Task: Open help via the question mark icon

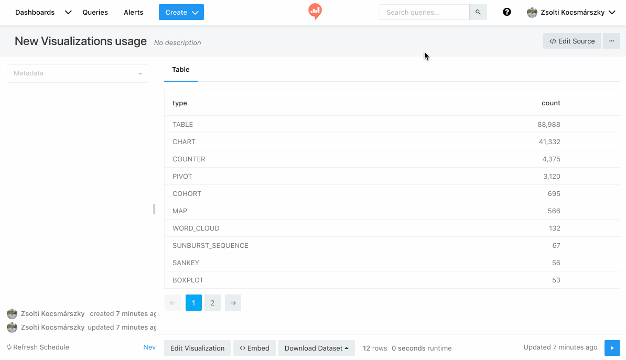Action: coord(506,12)
